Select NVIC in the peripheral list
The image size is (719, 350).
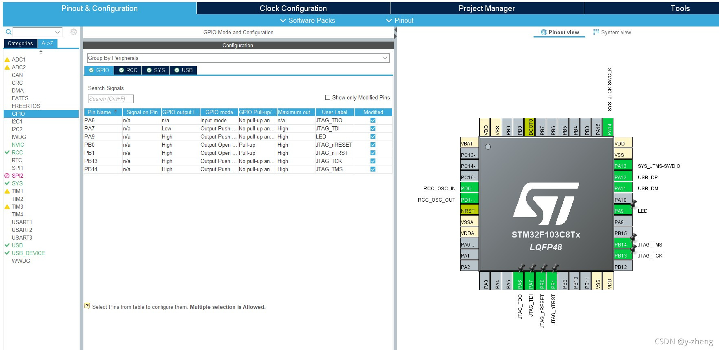[18, 145]
